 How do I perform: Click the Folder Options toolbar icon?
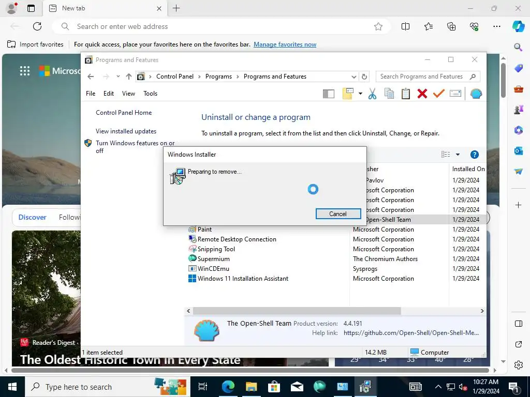348,94
